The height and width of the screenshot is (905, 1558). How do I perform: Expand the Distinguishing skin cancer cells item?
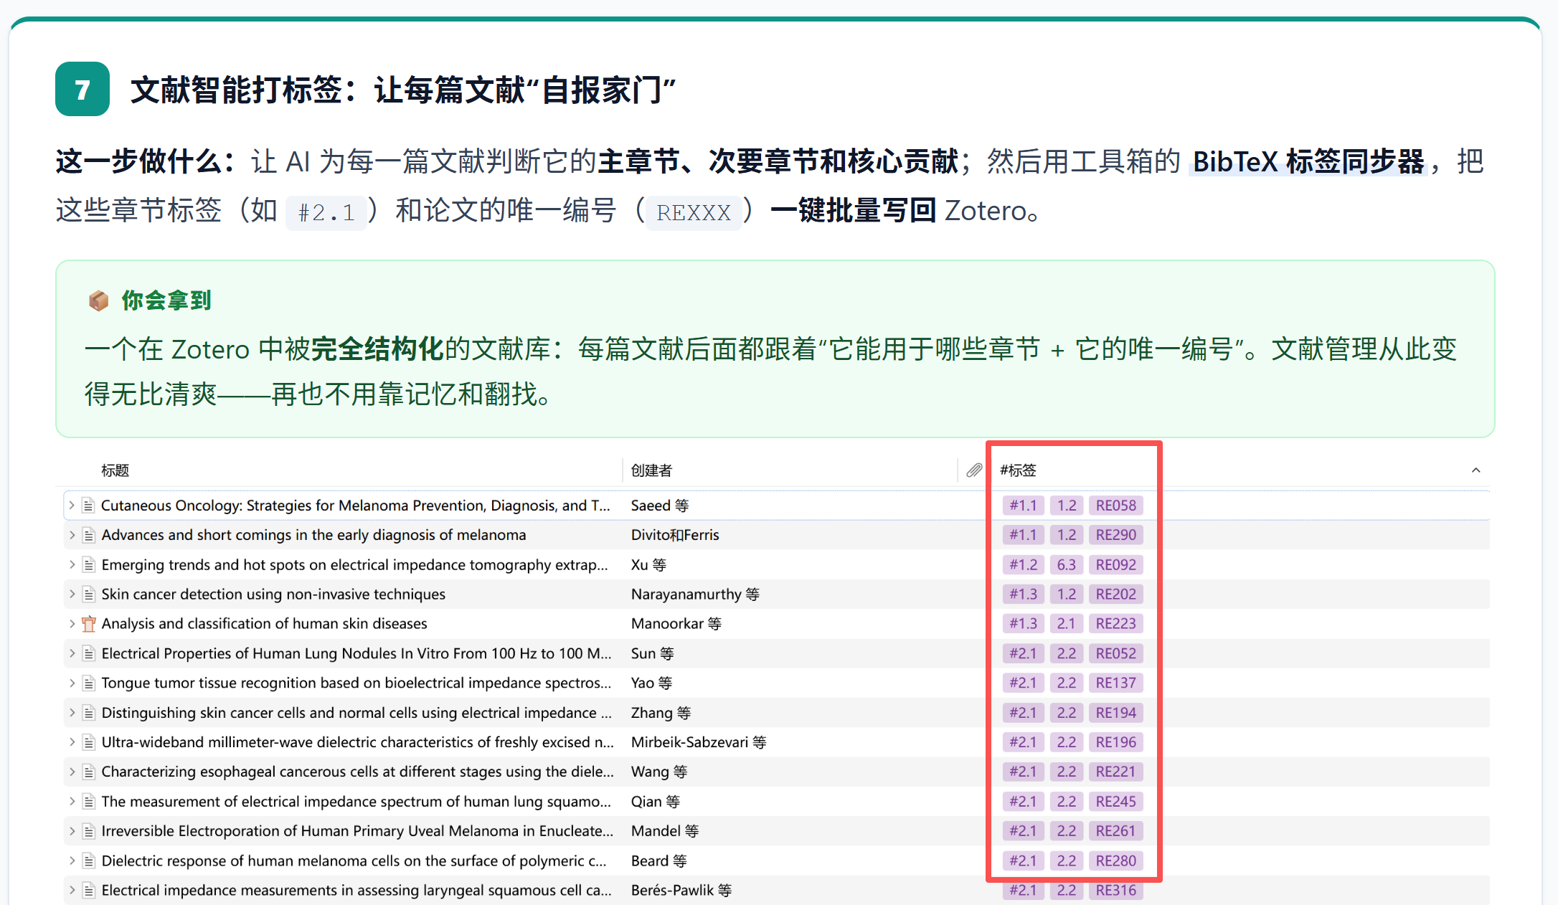pyautogui.click(x=72, y=713)
